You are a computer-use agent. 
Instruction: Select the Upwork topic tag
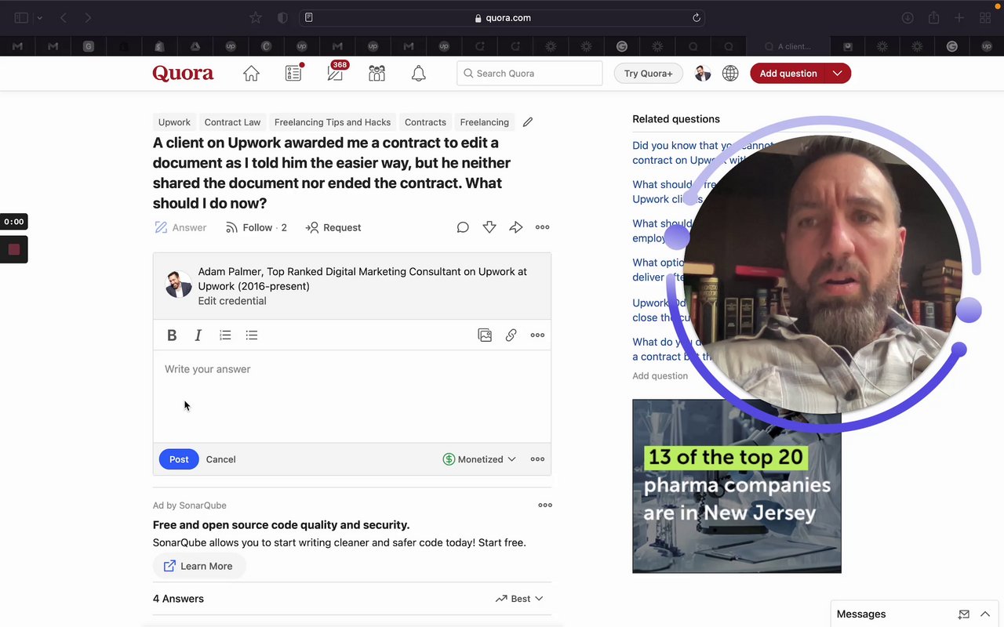click(x=174, y=122)
